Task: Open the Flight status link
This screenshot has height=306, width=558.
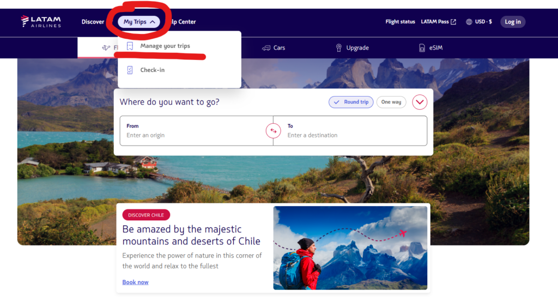Action: pos(400,22)
